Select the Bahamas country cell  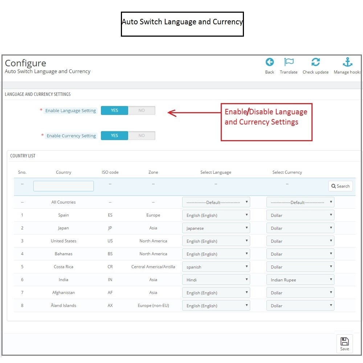pyautogui.click(x=64, y=254)
